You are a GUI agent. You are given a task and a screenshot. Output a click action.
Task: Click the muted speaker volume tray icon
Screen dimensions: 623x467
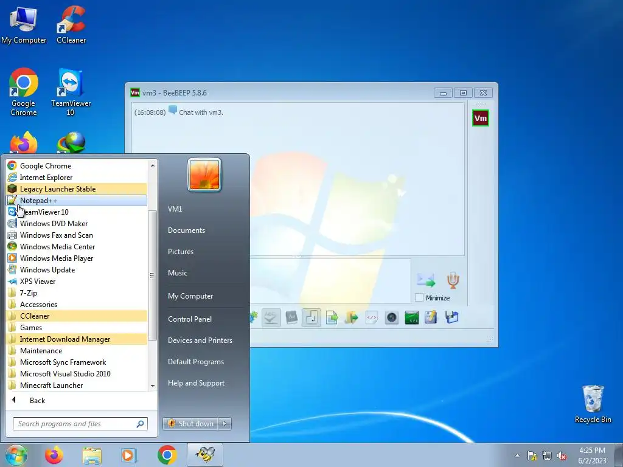[x=562, y=456]
